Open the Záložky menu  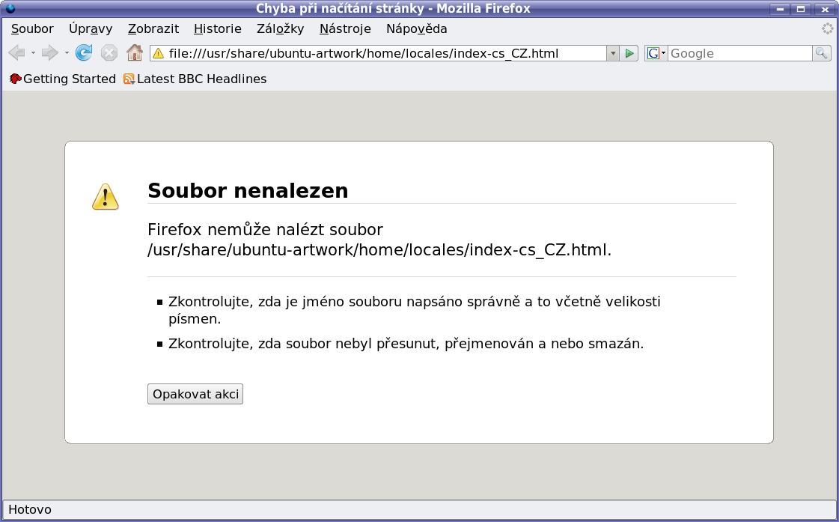click(281, 29)
